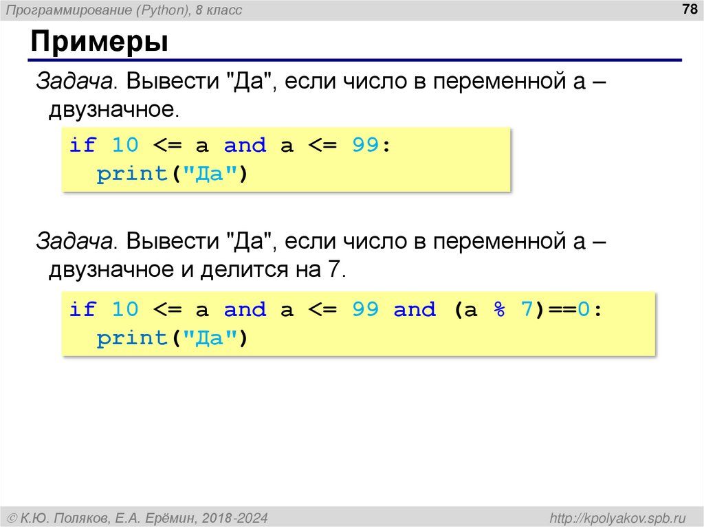Click the number 10 in the second condition

click(126, 310)
